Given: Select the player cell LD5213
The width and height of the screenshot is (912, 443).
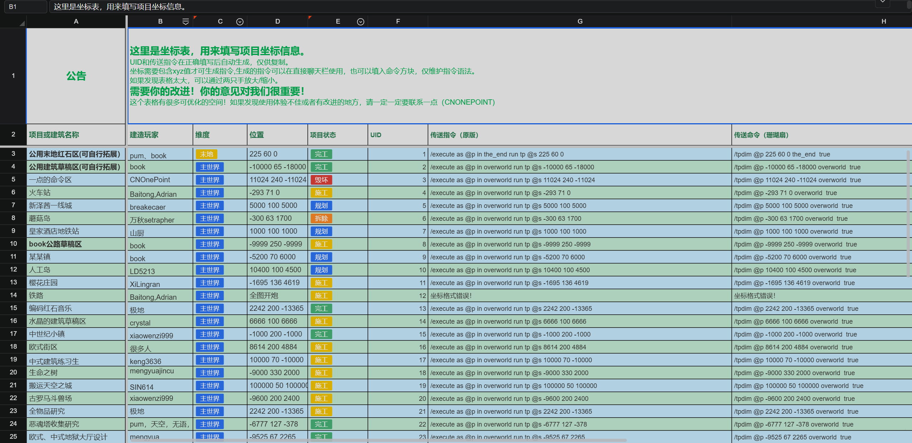Looking at the screenshot, I should pos(160,270).
